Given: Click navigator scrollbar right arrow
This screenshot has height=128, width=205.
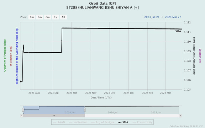Looking at the screenshot, I should coord(180,116).
